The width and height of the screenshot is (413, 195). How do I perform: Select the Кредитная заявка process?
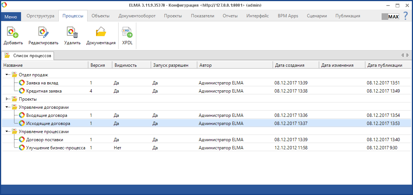click(44, 91)
